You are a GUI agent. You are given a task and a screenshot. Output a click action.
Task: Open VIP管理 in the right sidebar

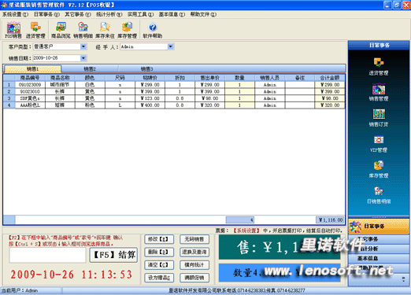click(379, 144)
